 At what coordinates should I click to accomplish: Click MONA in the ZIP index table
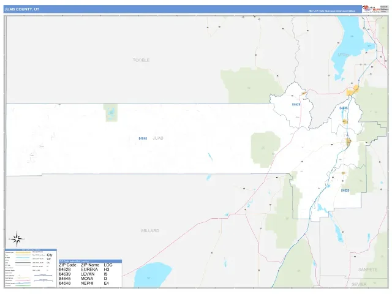pos(87,279)
